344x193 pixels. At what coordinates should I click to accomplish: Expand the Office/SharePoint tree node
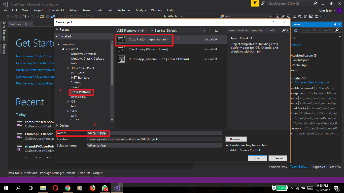coord(68,68)
